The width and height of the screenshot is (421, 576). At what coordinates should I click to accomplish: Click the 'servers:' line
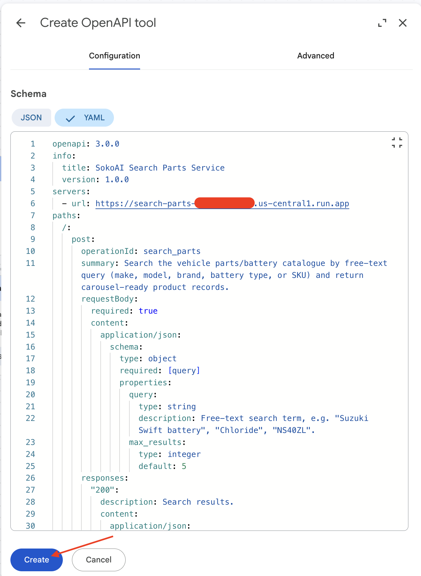point(71,192)
